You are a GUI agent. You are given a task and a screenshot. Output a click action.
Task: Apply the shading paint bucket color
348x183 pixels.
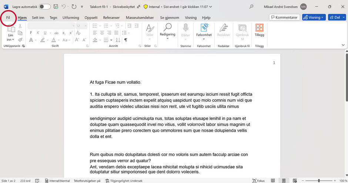pos(95,40)
